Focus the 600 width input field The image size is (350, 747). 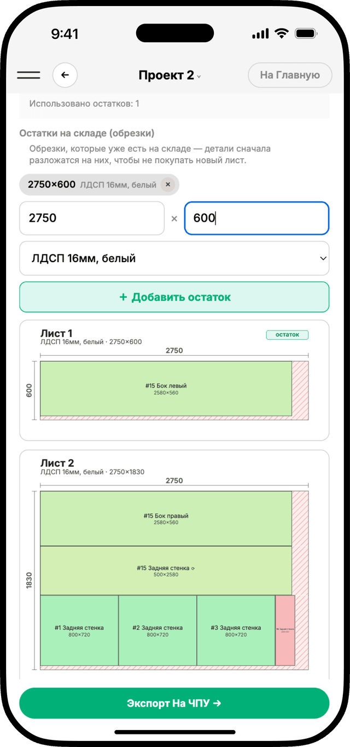tap(256, 218)
